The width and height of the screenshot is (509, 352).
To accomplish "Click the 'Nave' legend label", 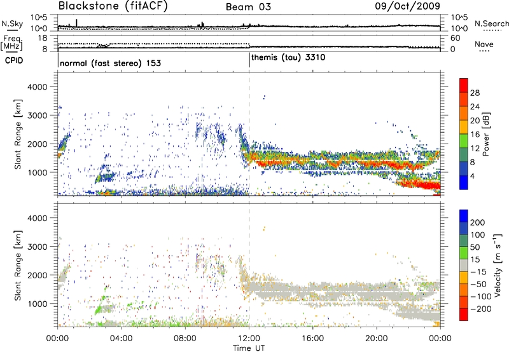I will (x=484, y=44).
